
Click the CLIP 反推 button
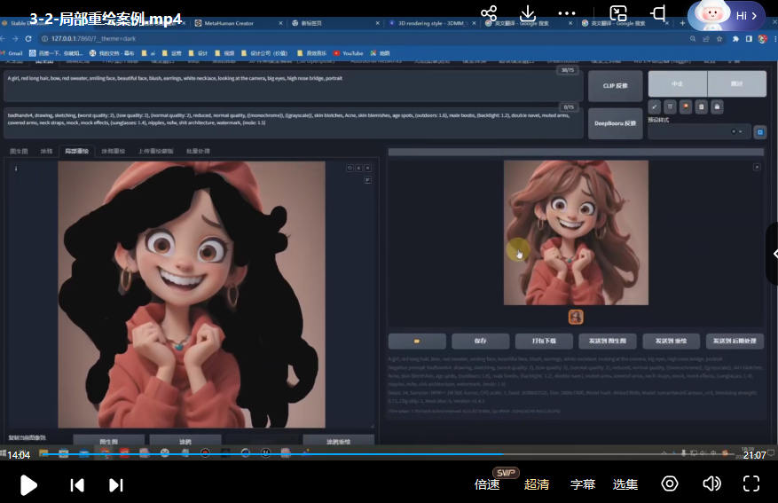[x=616, y=86]
